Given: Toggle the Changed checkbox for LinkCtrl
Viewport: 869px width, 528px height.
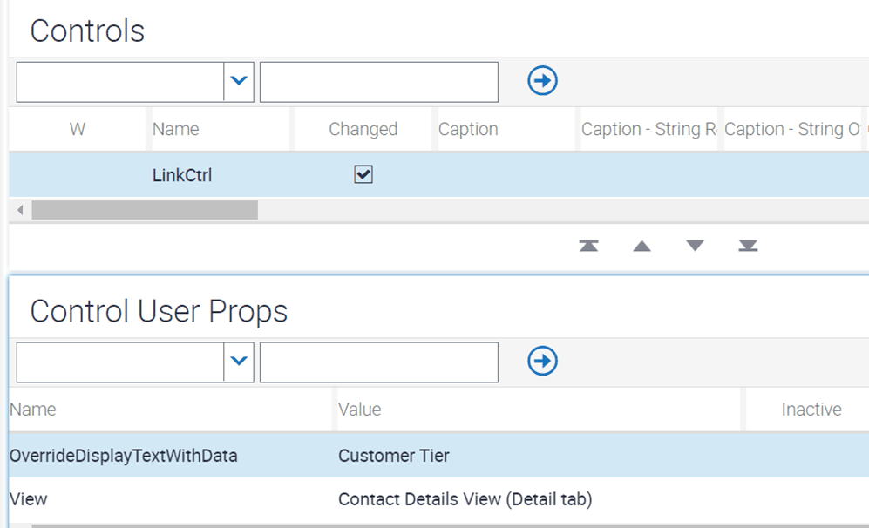Looking at the screenshot, I should click(363, 174).
